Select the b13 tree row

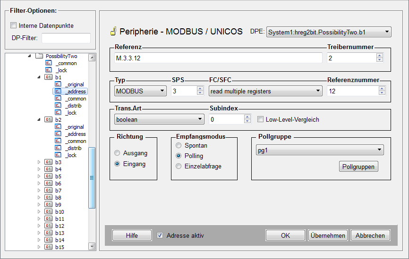point(60,233)
